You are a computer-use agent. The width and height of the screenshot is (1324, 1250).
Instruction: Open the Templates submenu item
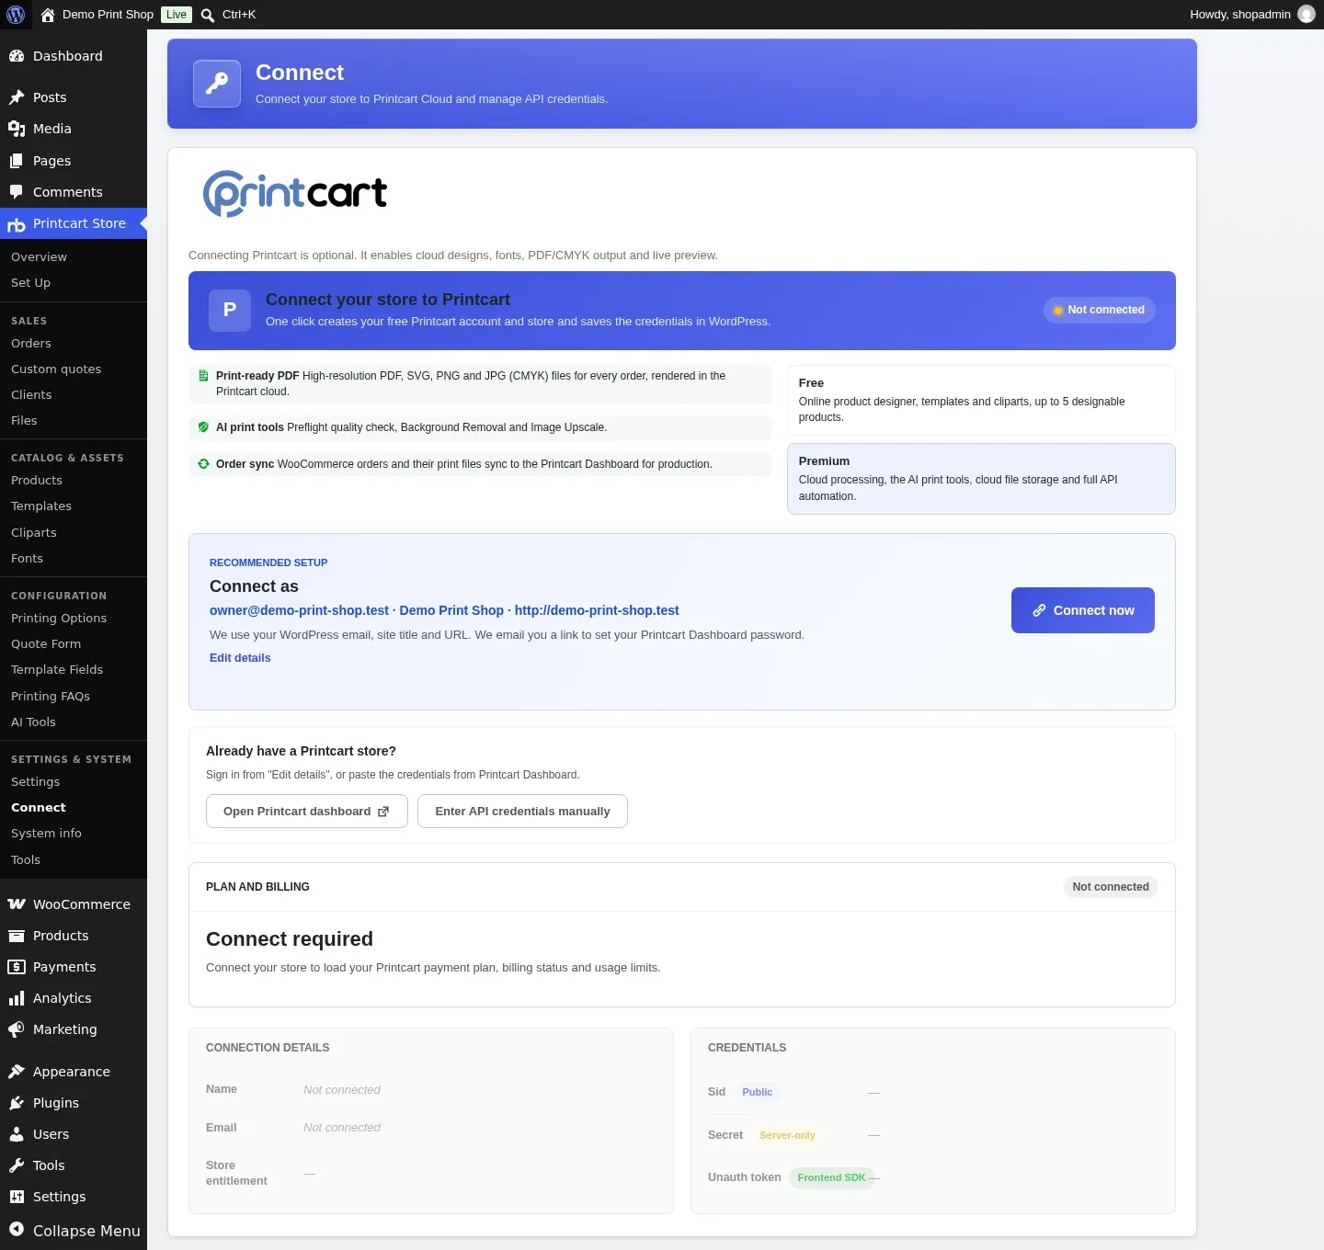(41, 506)
